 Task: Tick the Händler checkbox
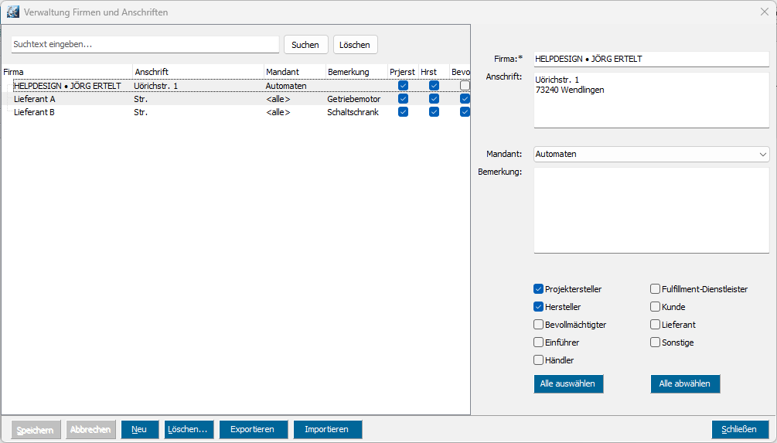click(539, 360)
